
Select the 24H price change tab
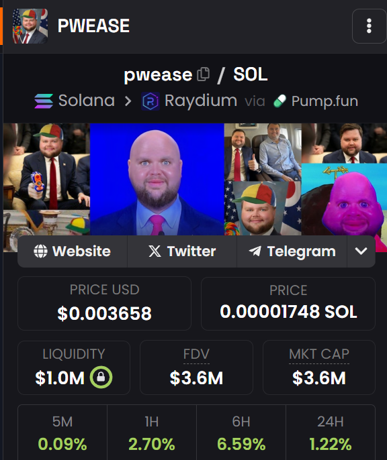point(331,433)
